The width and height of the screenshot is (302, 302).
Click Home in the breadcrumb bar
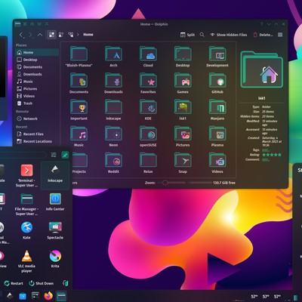[x=88, y=35]
